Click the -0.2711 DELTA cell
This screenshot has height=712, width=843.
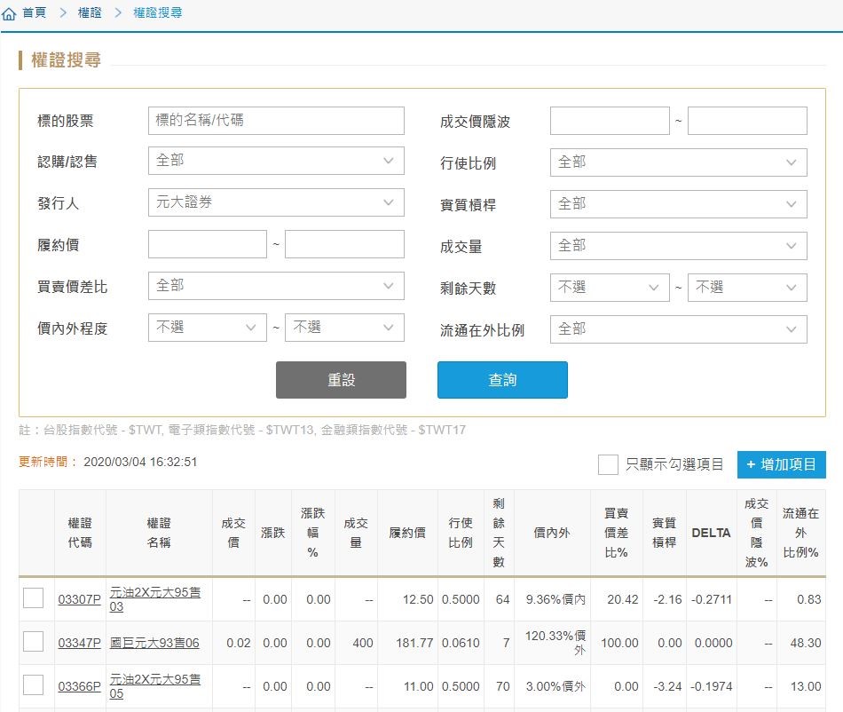pyautogui.click(x=712, y=599)
